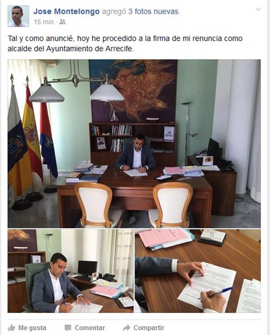The width and height of the screenshot is (270, 335).
Task: Open the '3 fotos nuevas' link
Action: [x=153, y=11]
